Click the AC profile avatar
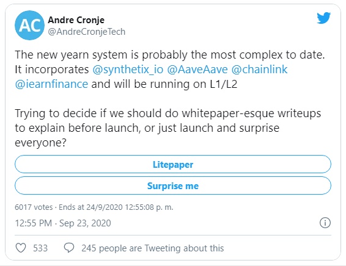Image resolution: width=346 pixels, height=266 pixels. [x=29, y=26]
